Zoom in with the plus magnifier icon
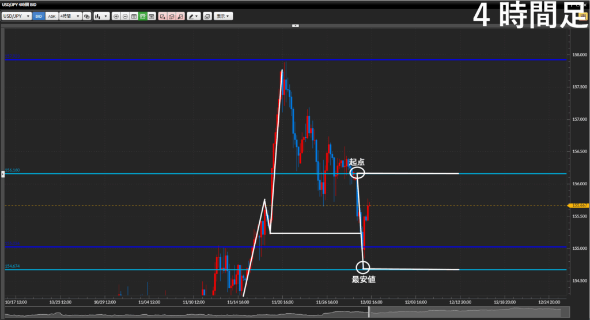 point(116,16)
